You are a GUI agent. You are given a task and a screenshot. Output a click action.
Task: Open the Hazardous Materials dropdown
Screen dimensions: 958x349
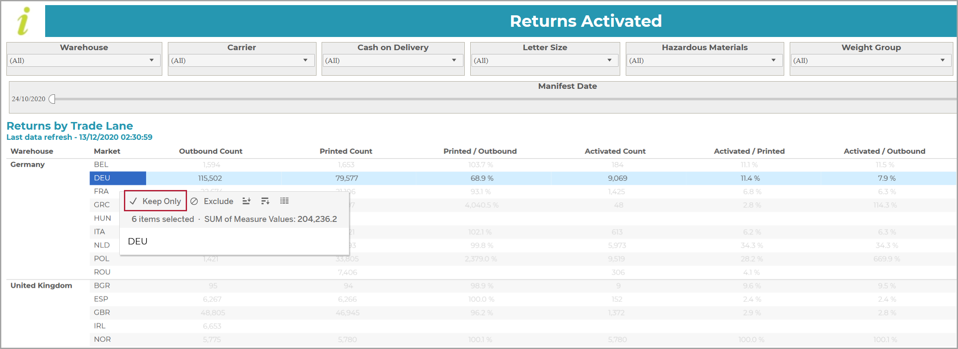(x=705, y=60)
